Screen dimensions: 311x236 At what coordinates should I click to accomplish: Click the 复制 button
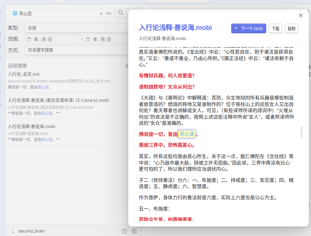click(291, 29)
